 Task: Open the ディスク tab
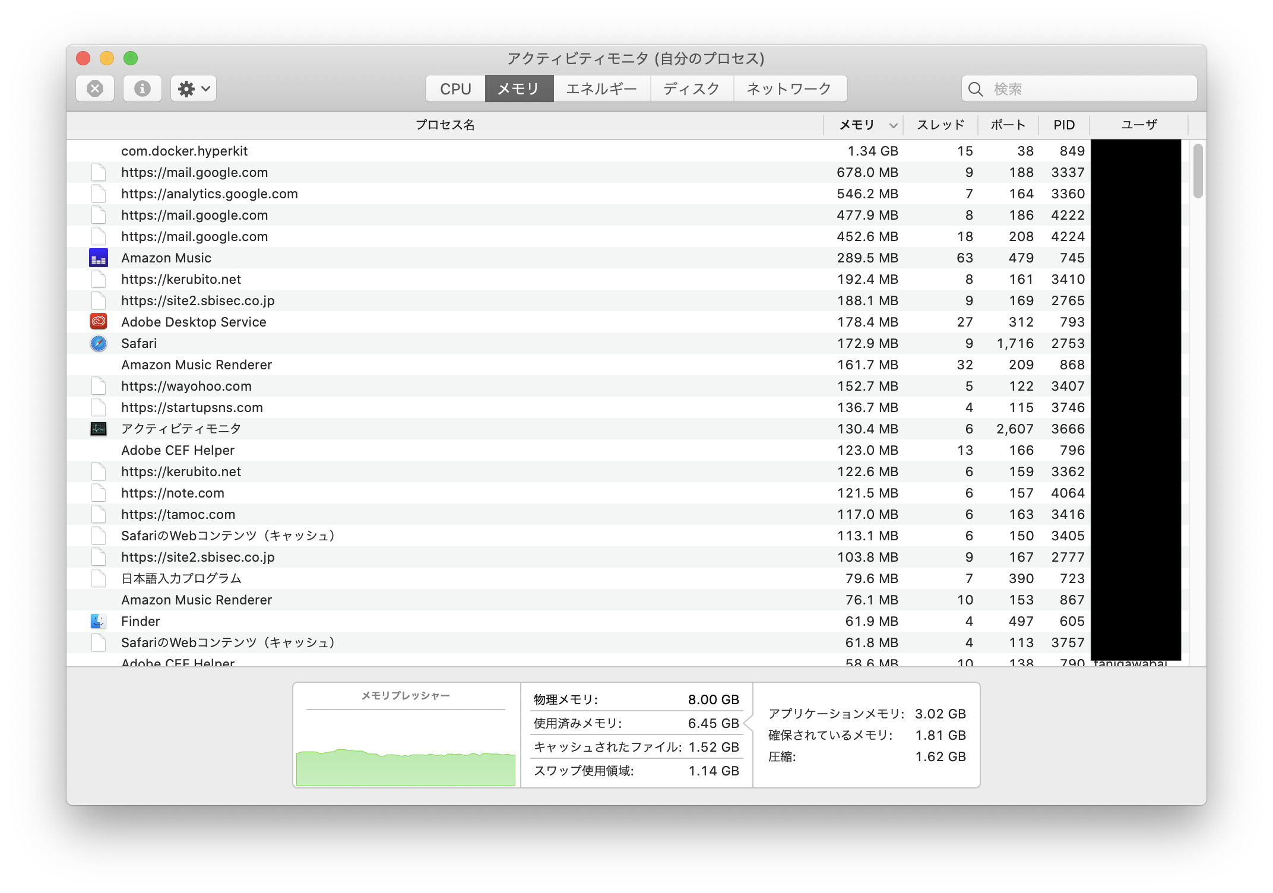pyautogui.click(x=692, y=89)
